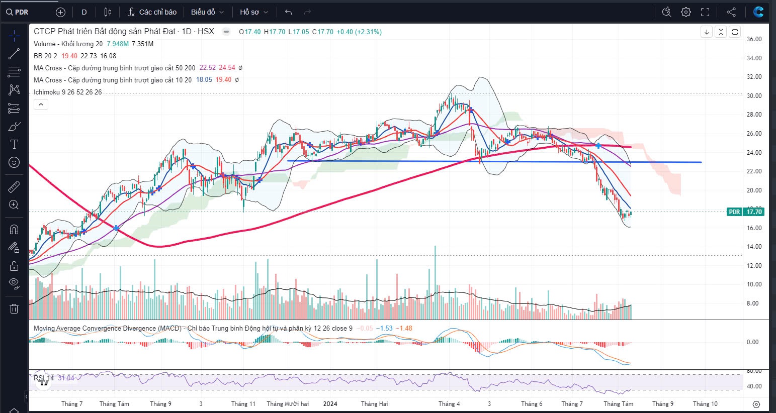Viewport: 776px width, 413px height.
Task: Open the Fibonacci retracement tools
Action: (14, 72)
